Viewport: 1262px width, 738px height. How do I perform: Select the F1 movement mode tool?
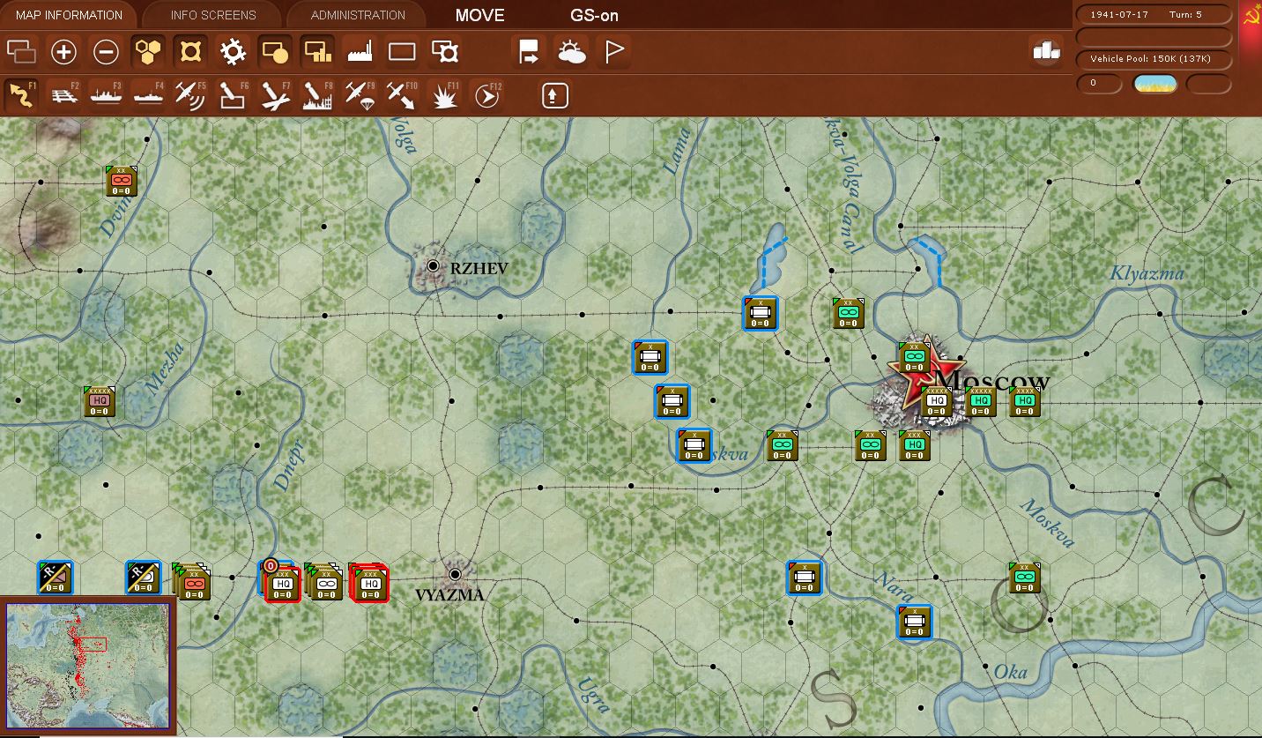21,94
